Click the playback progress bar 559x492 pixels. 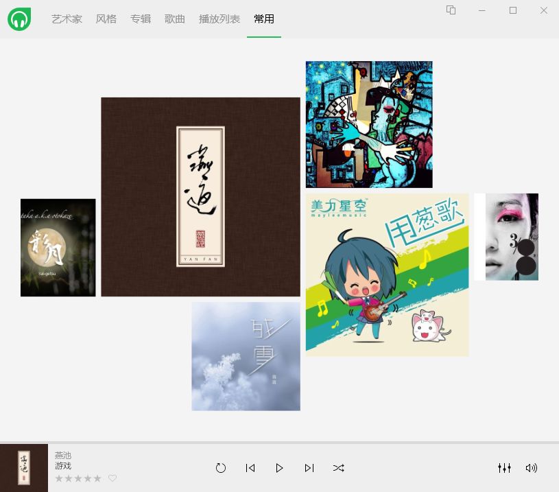click(280, 443)
